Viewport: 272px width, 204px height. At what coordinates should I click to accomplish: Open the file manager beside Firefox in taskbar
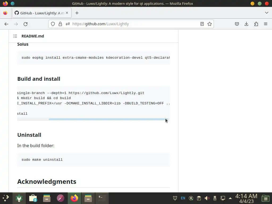[88, 198]
